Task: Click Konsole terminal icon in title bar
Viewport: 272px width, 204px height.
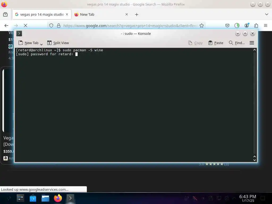Action: [x=19, y=33]
